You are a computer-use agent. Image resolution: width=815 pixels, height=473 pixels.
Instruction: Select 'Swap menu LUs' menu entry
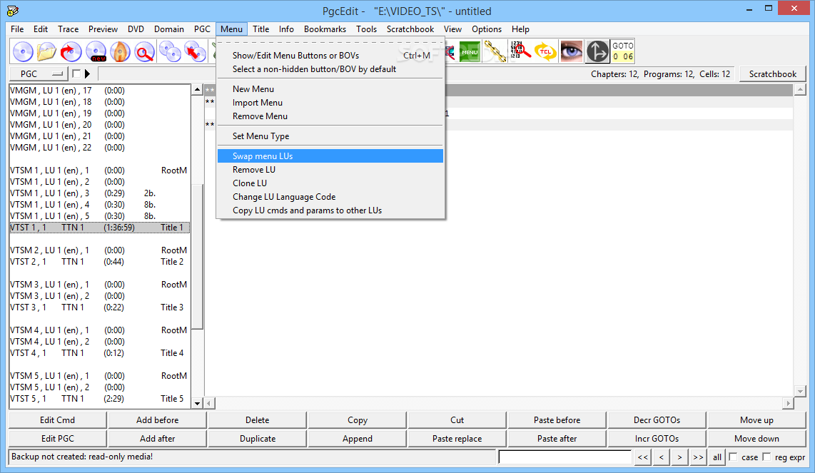[x=330, y=156]
